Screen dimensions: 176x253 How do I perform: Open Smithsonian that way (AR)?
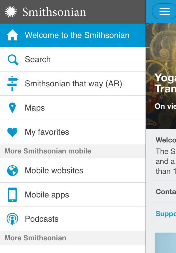(73, 84)
